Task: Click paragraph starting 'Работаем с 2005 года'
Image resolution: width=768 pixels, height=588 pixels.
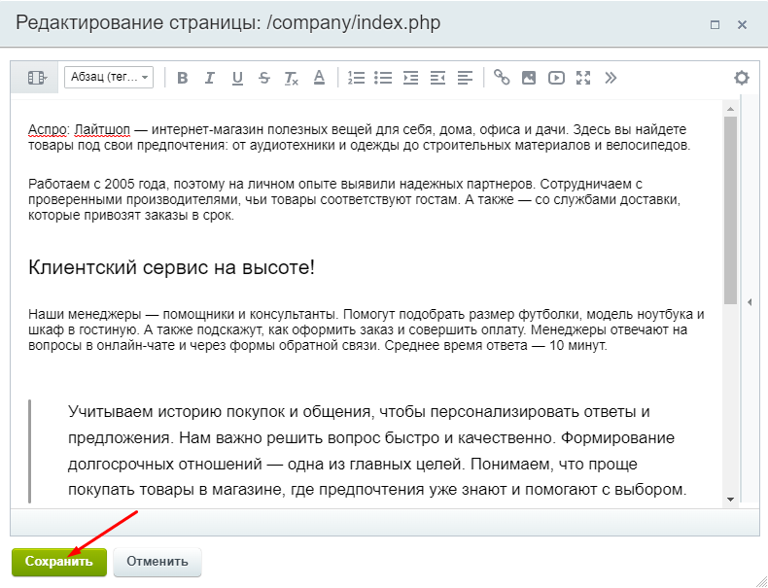Action: tap(354, 200)
